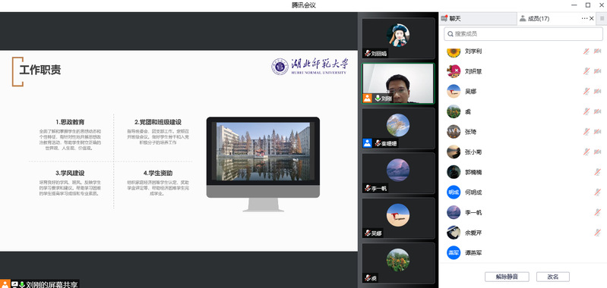
Task: Open the panel menu with the hamburger icon
Action: point(602,18)
